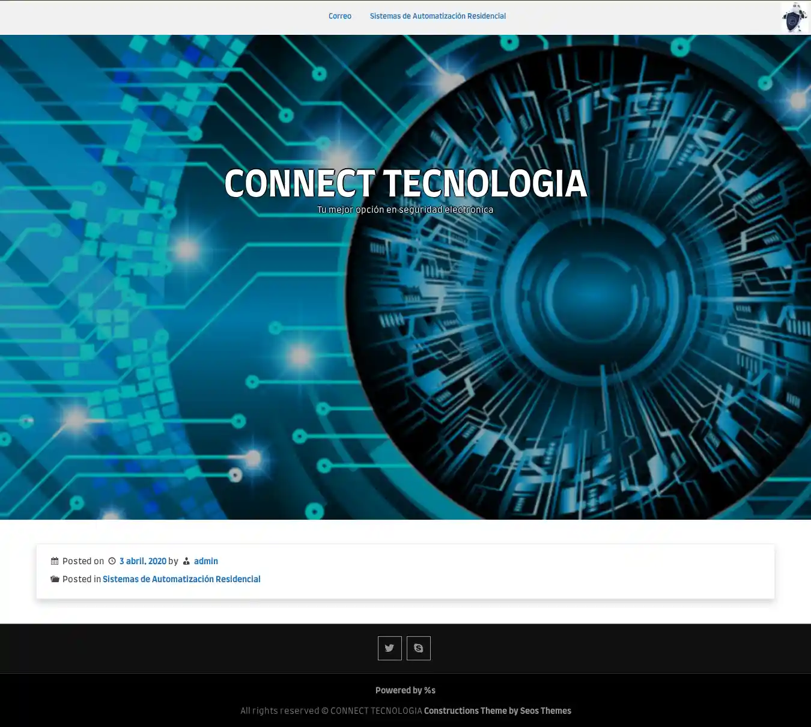Open the Skype social icon in footer

point(418,648)
